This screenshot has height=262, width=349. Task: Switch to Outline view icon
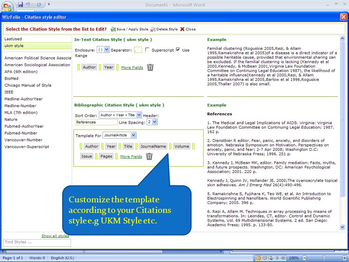(x=277, y=258)
